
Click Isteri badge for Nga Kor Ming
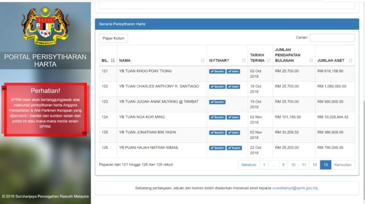click(233, 117)
